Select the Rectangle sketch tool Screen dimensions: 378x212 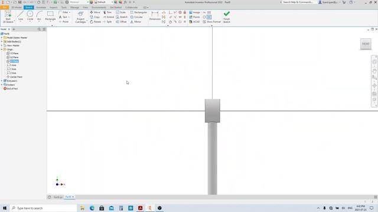tap(50, 16)
